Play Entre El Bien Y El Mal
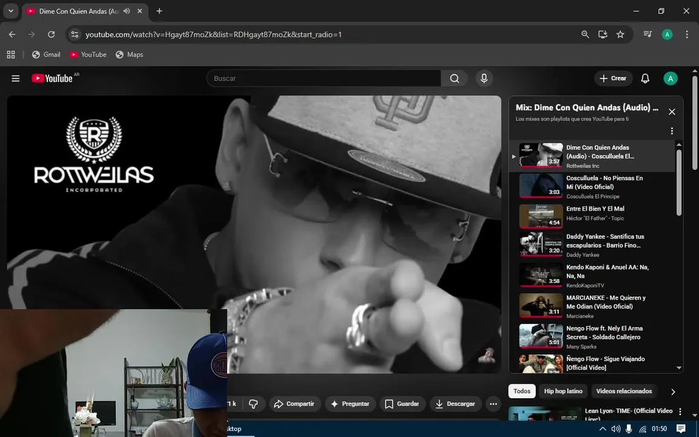This screenshot has height=437, width=699. (x=592, y=216)
